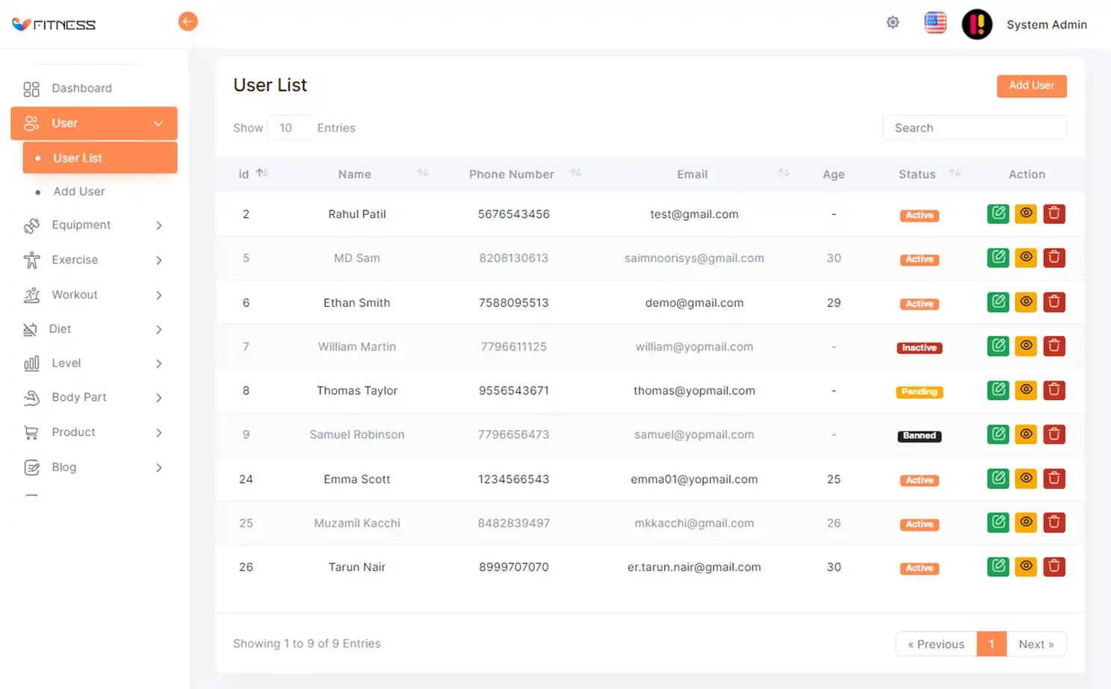The height and width of the screenshot is (689, 1111).
Task: Open the Dashboard page from sidebar
Action: click(81, 88)
